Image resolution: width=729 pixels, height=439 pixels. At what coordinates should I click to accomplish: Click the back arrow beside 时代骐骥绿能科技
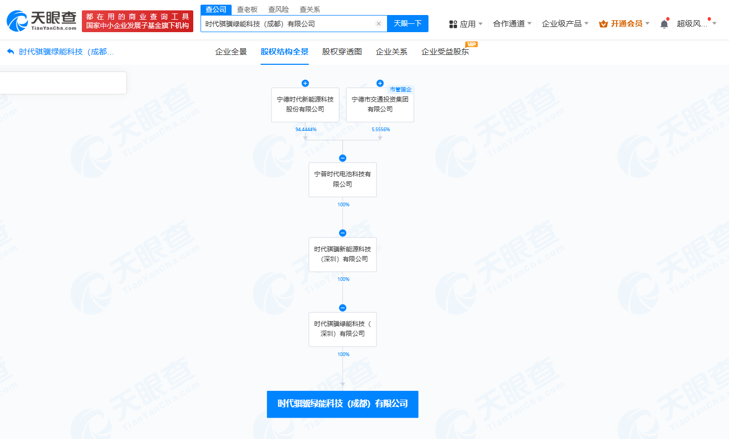10,52
